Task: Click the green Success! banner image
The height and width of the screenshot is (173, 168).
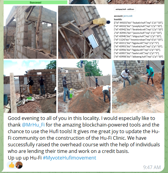Action: click(35, 2)
